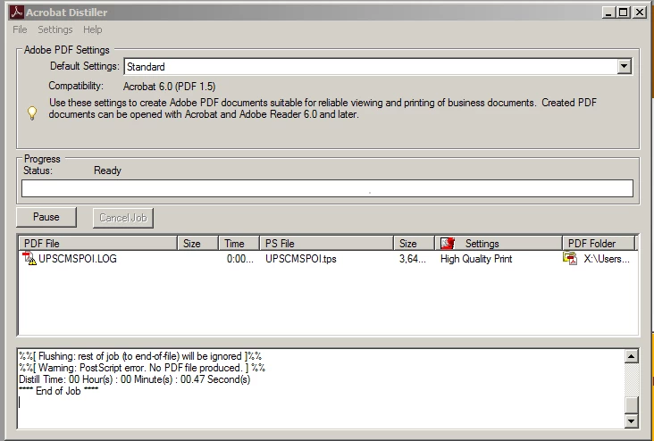The image size is (654, 441).
Task: Click the log pane scrollbar thumb
Action: coord(631,404)
